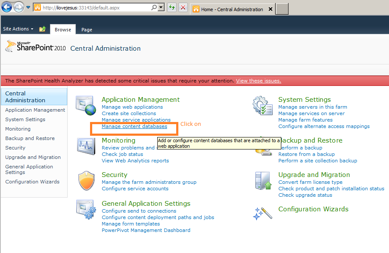The height and width of the screenshot is (253, 389).
Task: Open Configure alternate access mappings
Action: (324, 126)
